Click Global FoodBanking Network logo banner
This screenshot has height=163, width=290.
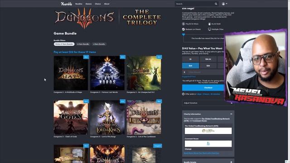[x=208, y=131]
